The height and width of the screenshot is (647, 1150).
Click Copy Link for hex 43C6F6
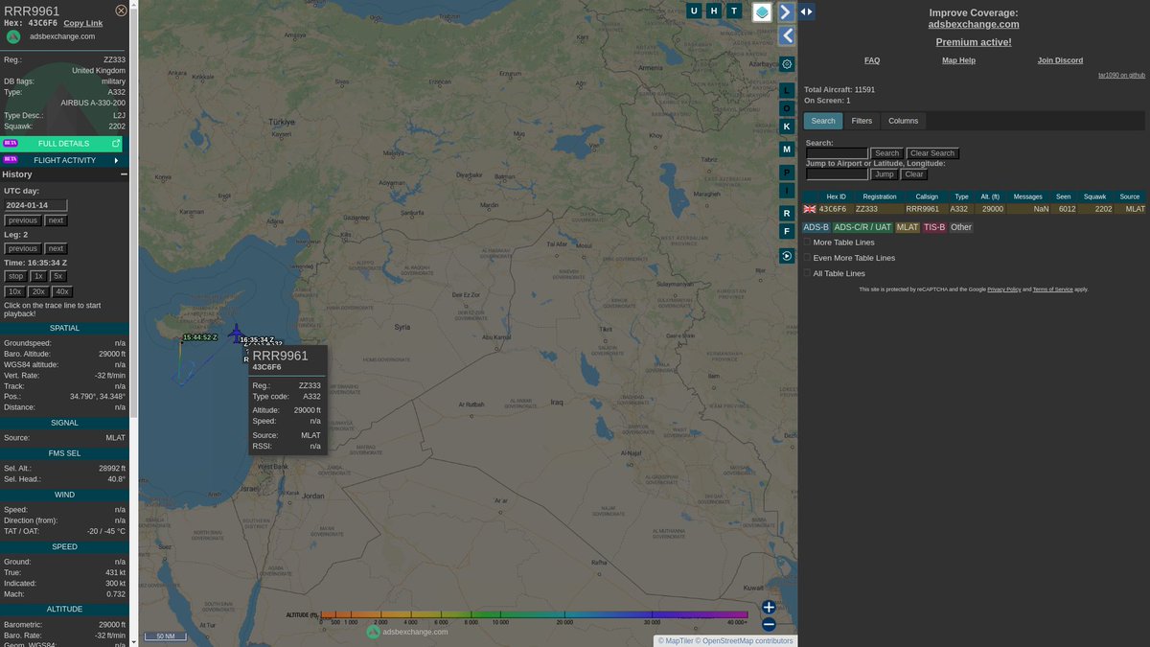(83, 23)
